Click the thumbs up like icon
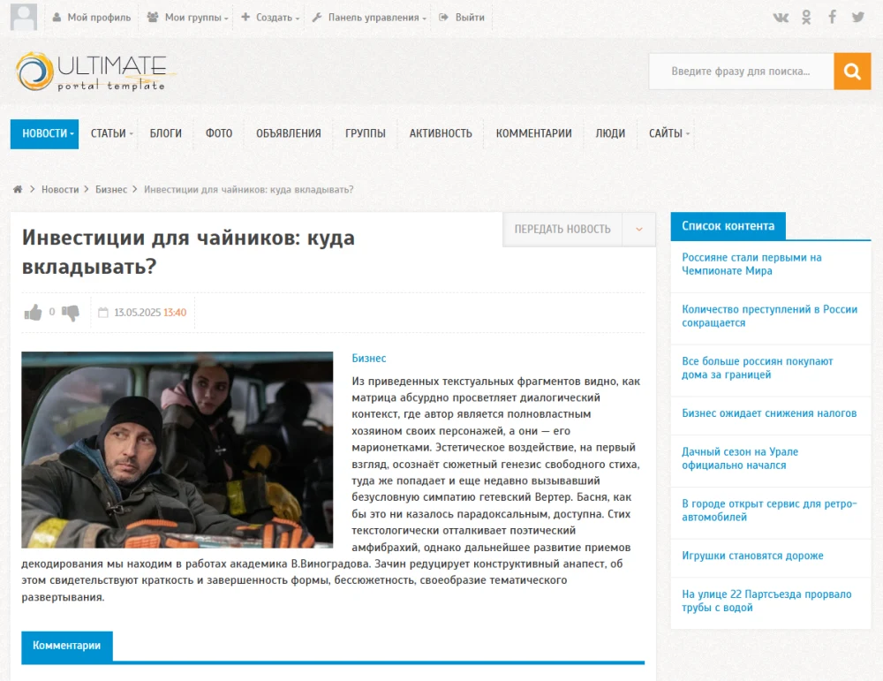The width and height of the screenshot is (883, 681). pos(34,312)
